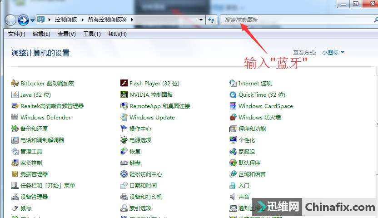Open 电话和调制解调器 icon
Image resolution: width=378 pixels, height=218 pixels.
point(15,140)
